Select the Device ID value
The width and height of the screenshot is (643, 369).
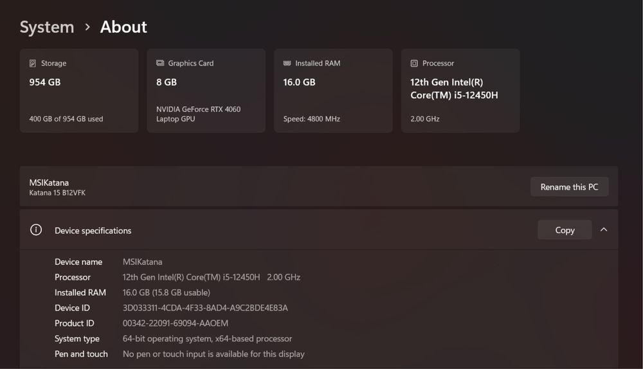point(205,308)
